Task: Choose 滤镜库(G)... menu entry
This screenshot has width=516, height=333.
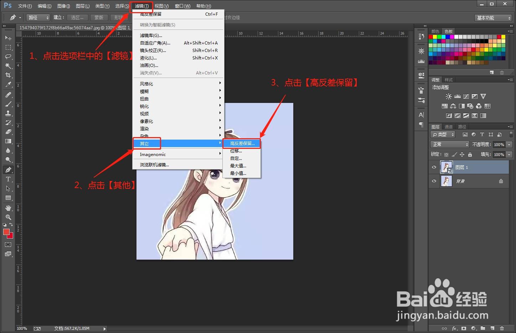Action: pos(178,35)
